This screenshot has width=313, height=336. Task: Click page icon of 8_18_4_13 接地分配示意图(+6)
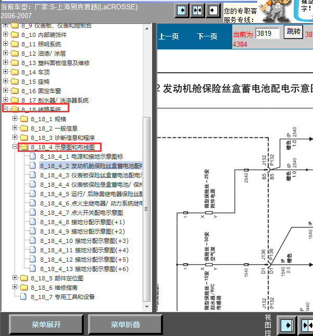[x=33, y=268]
